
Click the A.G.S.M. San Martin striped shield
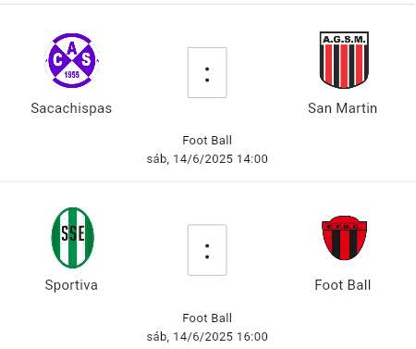click(x=344, y=60)
